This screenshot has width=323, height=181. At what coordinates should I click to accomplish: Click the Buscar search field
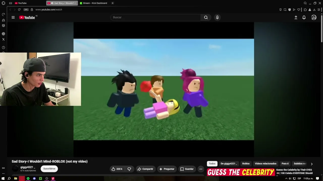(x=155, y=17)
